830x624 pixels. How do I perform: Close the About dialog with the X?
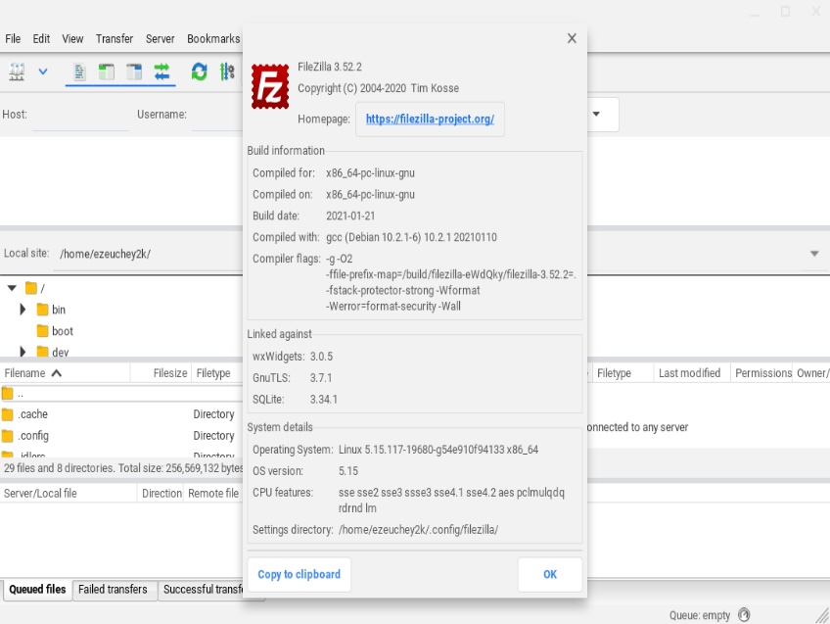pyautogui.click(x=572, y=38)
